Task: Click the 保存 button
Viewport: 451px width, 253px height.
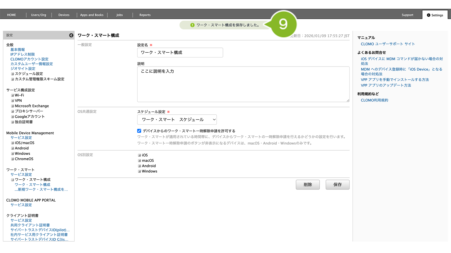Action: 337,185
